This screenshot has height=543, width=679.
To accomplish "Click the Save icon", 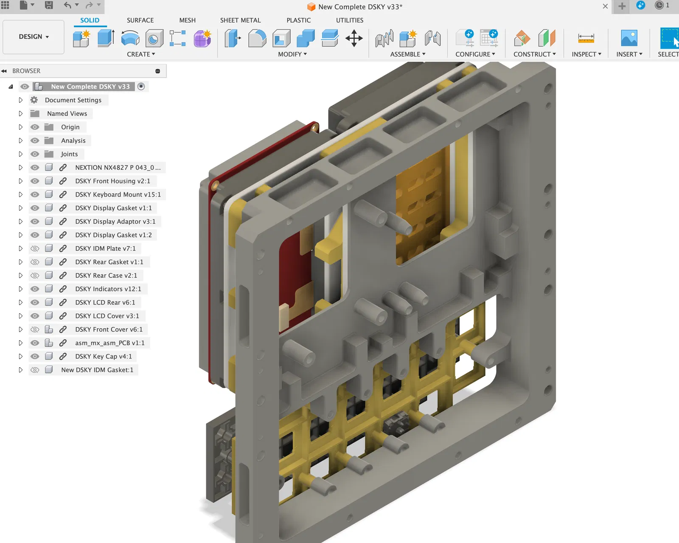I will coord(49,5).
